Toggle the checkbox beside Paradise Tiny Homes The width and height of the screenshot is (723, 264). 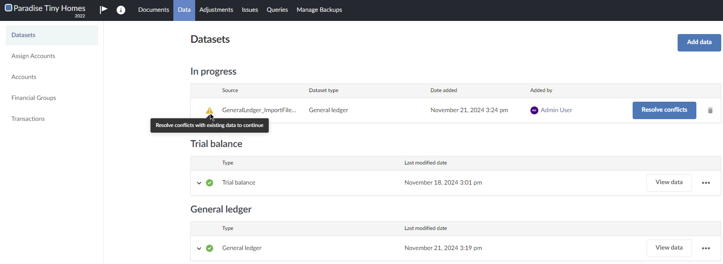(x=8, y=8)
